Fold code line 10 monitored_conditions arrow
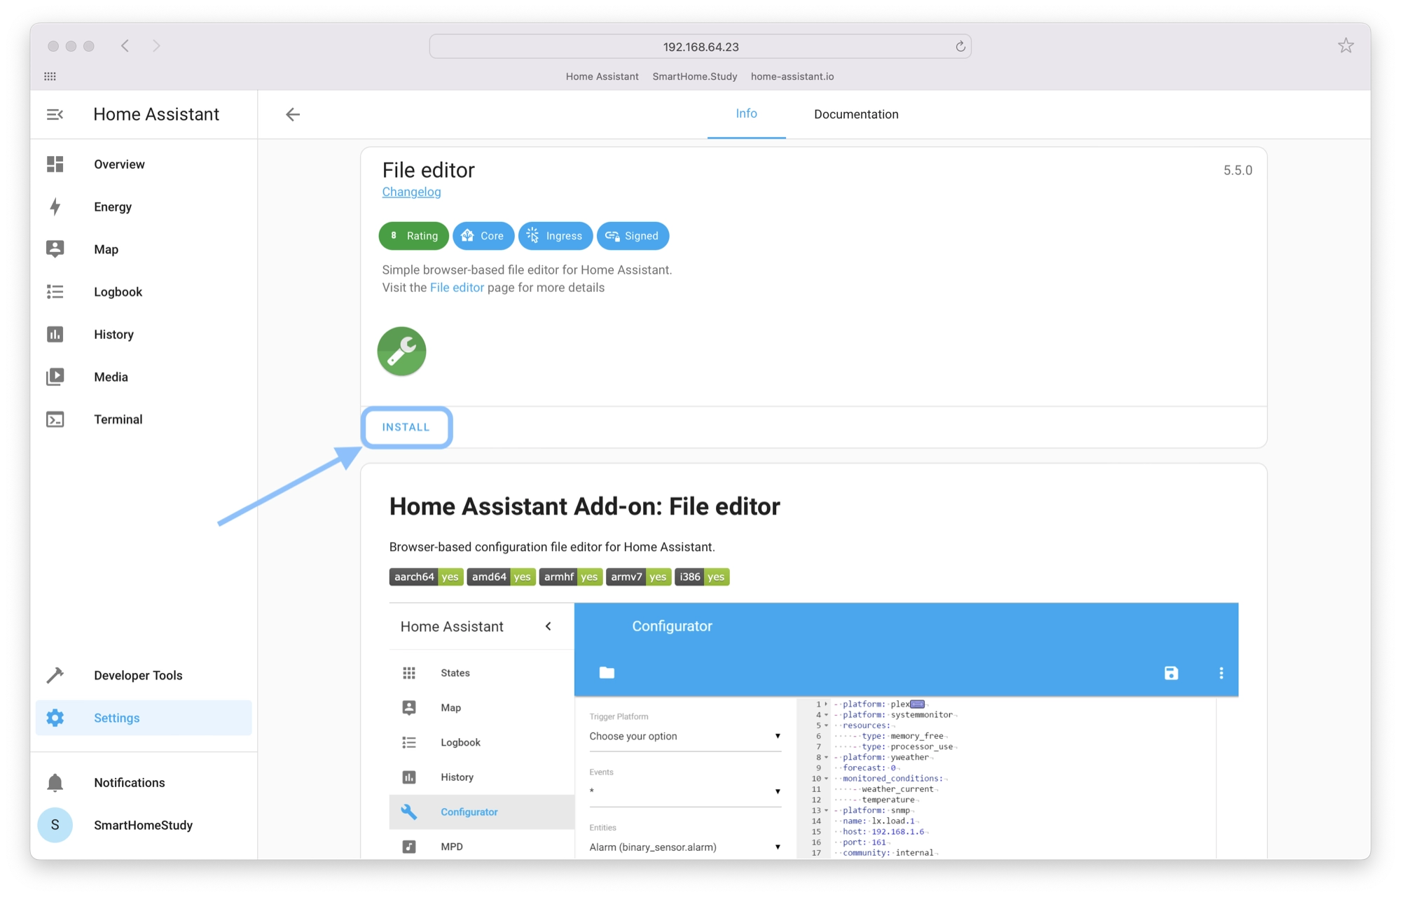 point(827,779)
